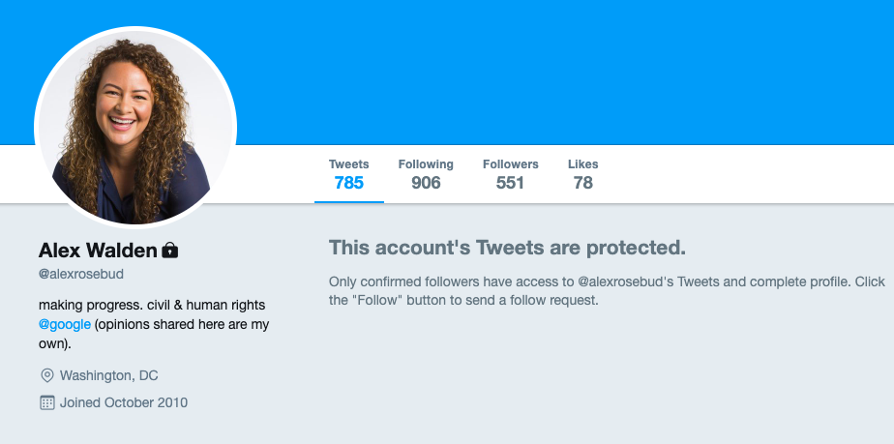Click the padlock icon beside Alex Walden

tap(170, 251)
